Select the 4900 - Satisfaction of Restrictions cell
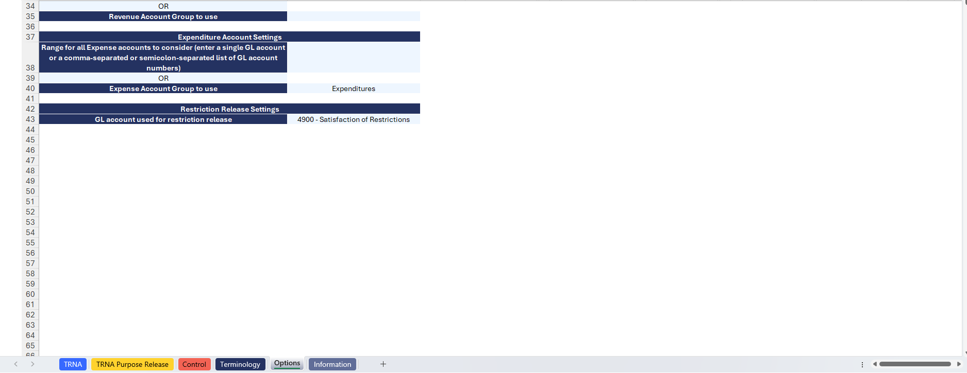The image size is (967, 373). [x=354, y=119]
